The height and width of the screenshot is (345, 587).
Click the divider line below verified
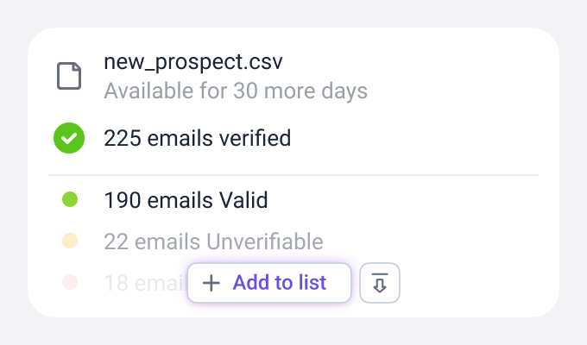pyautogui.click(x=293, y=175)
